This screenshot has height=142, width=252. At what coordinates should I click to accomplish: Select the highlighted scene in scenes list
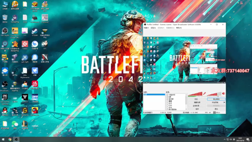(x=154, y=94)
